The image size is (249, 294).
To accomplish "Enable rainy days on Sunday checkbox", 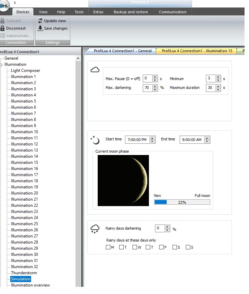I will pyautogui.click(x=188, y=247).
